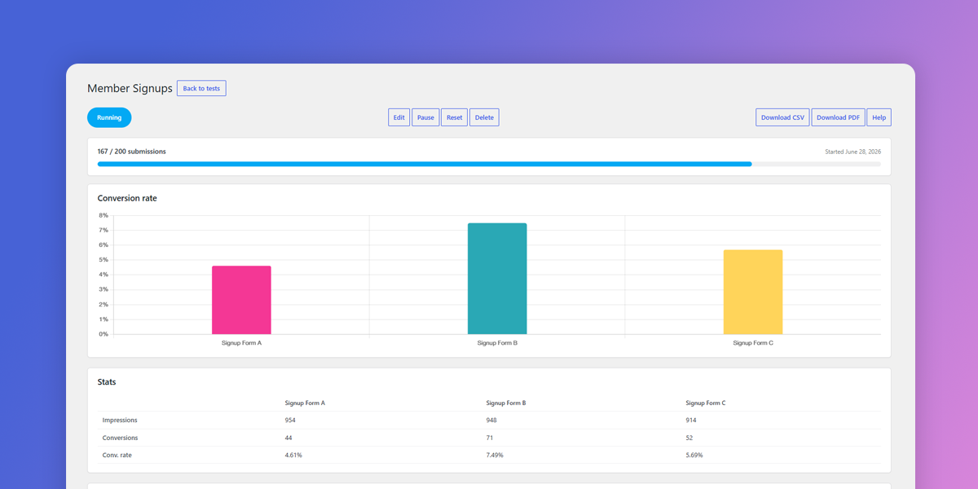This screenshot has height=489, width=978.
Task: Pause the running test
Action: tap(425, 117)
